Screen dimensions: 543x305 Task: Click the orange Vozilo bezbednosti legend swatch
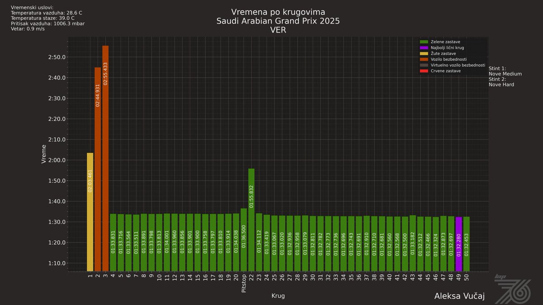424,59
